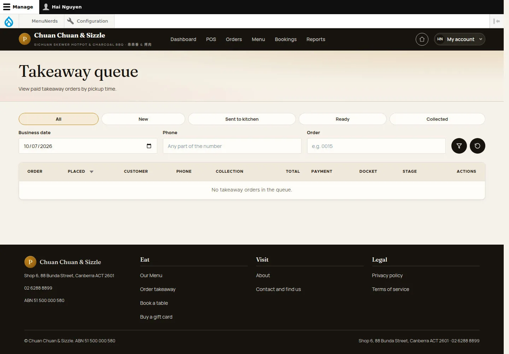
Task: Click the HN initials avatar
Action: tap(440, 39)
